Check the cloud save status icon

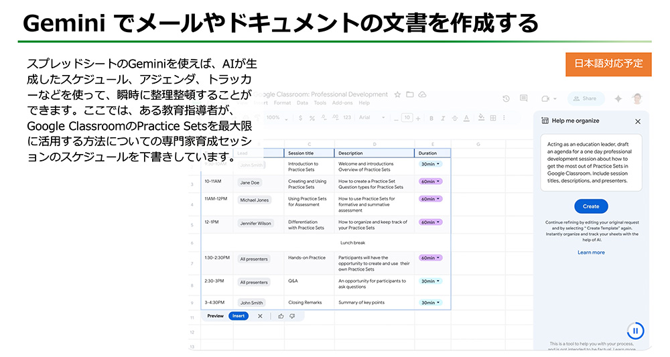point(422,95)
